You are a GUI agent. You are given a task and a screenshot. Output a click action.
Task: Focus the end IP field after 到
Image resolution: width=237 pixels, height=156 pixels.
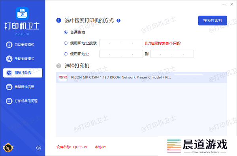[172, 54]
